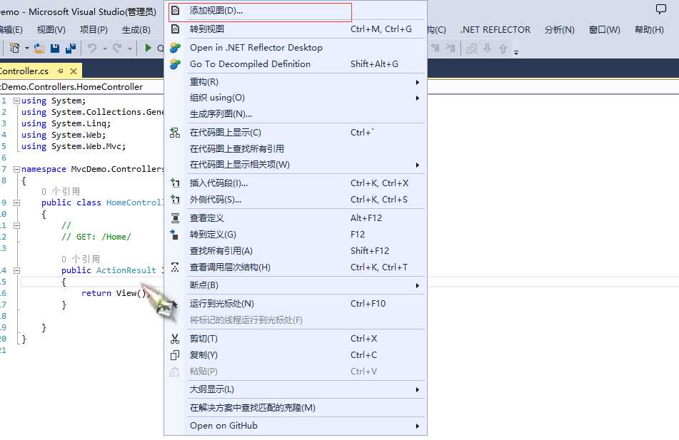Click the copy icon beside 复制(Y)
The image size is (679, 440).
(175, 355)
